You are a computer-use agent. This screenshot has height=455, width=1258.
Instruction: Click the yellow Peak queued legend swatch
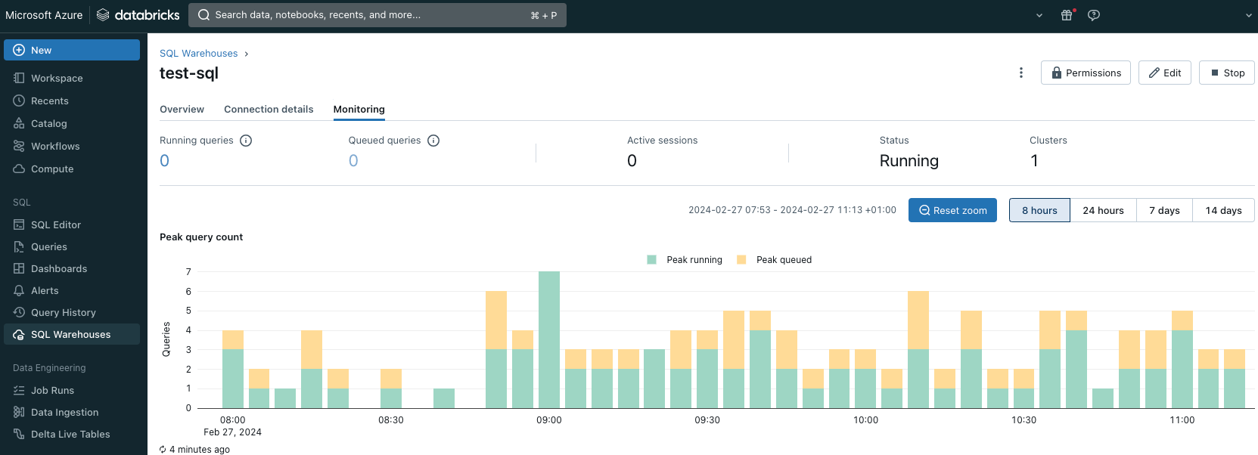click(741, 260)
